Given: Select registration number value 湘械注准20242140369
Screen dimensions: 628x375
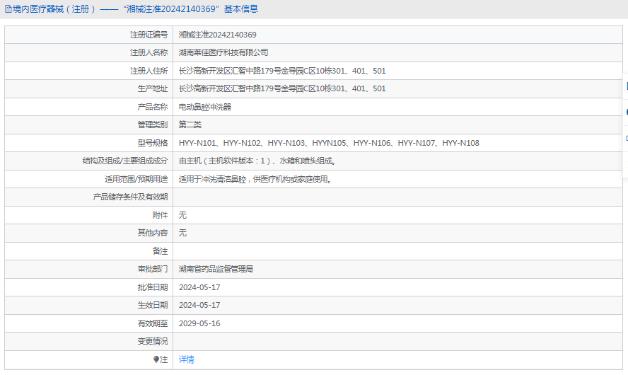Looking at the screenshot, I should coord(218,35).
